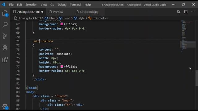Click 'content' property on line 73

point(45,50)
